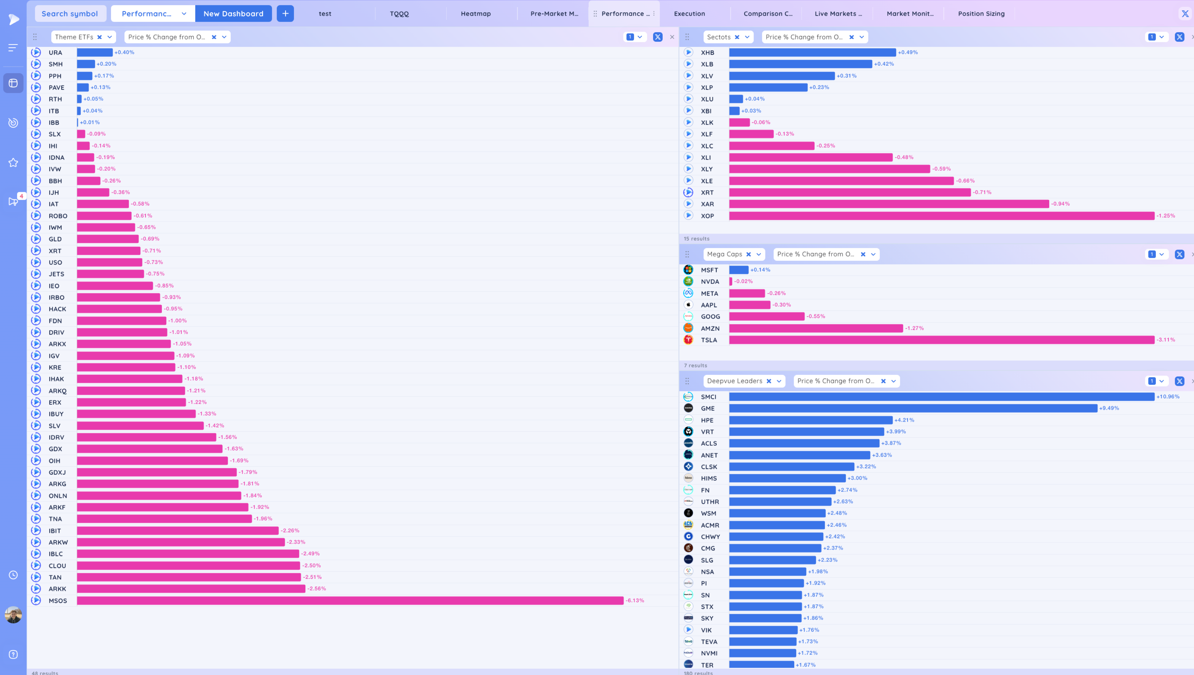Click the play icon next to XHB

[688, 53]
